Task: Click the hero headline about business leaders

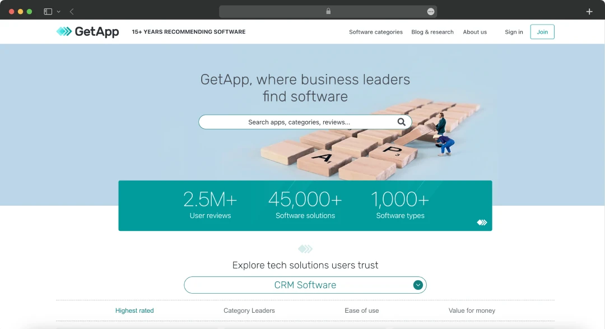Action: [x=305, y=88]
